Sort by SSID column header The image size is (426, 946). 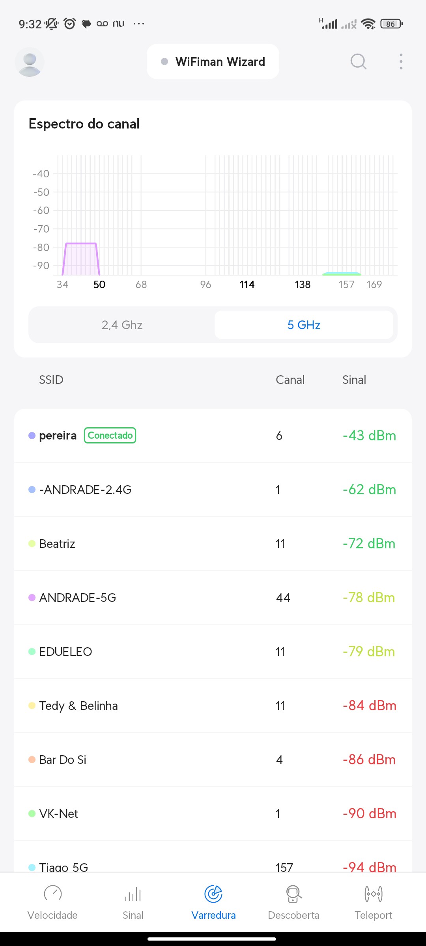51,380
